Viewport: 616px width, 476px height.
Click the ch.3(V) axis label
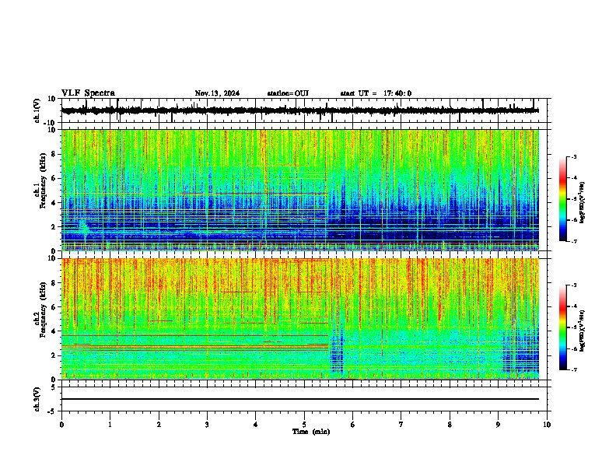point(37,399)
